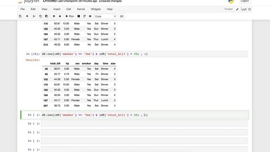Restart the kernel circular arrow icon
This screenshot has height=152, width=270.
tap(84, 16)
